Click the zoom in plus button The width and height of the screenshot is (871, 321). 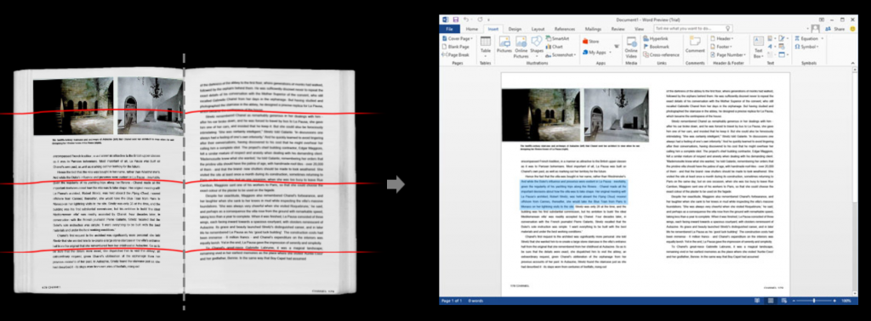tap(834, 301)
